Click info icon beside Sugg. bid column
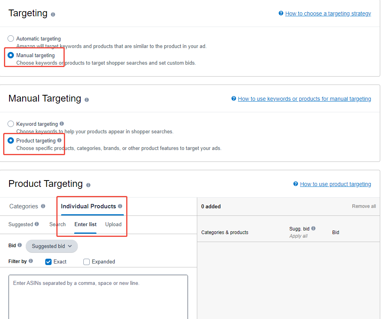381x319 pixels. point(314,229)
